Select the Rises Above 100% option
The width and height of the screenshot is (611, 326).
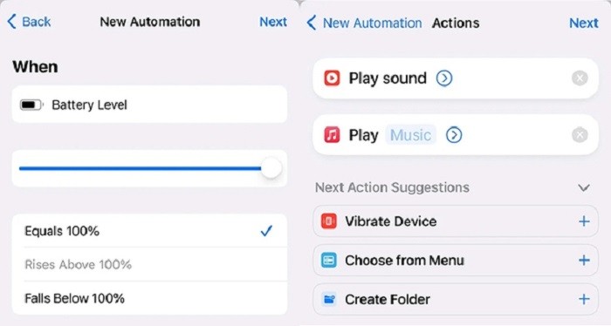(x=149, y=264)
